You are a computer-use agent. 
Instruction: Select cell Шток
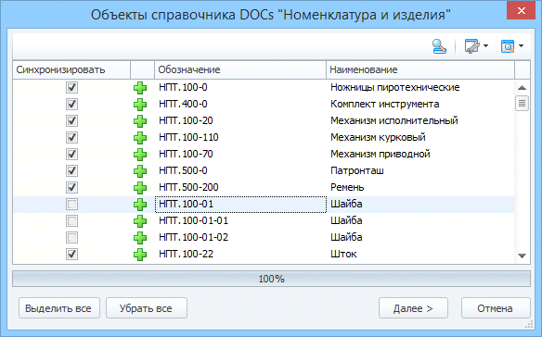[420, 255]
